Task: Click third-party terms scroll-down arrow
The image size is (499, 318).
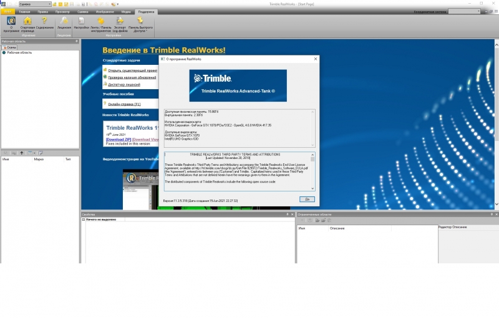Action: (312, 188)
